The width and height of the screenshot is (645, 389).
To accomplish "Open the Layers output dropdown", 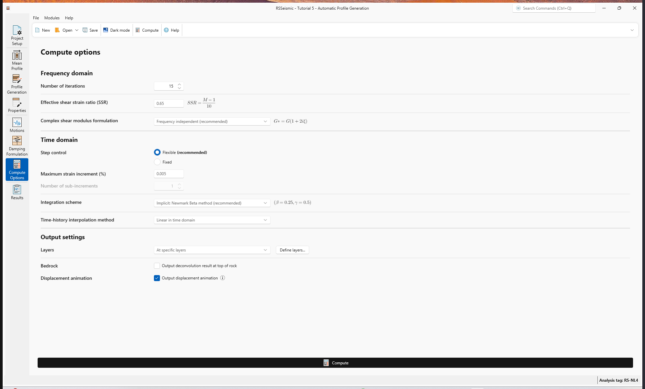I will [x=212, y=250].
